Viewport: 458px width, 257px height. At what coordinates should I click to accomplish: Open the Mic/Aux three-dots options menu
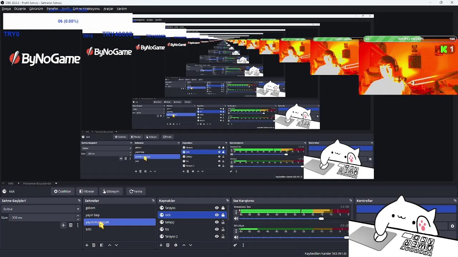click(236, 231)
